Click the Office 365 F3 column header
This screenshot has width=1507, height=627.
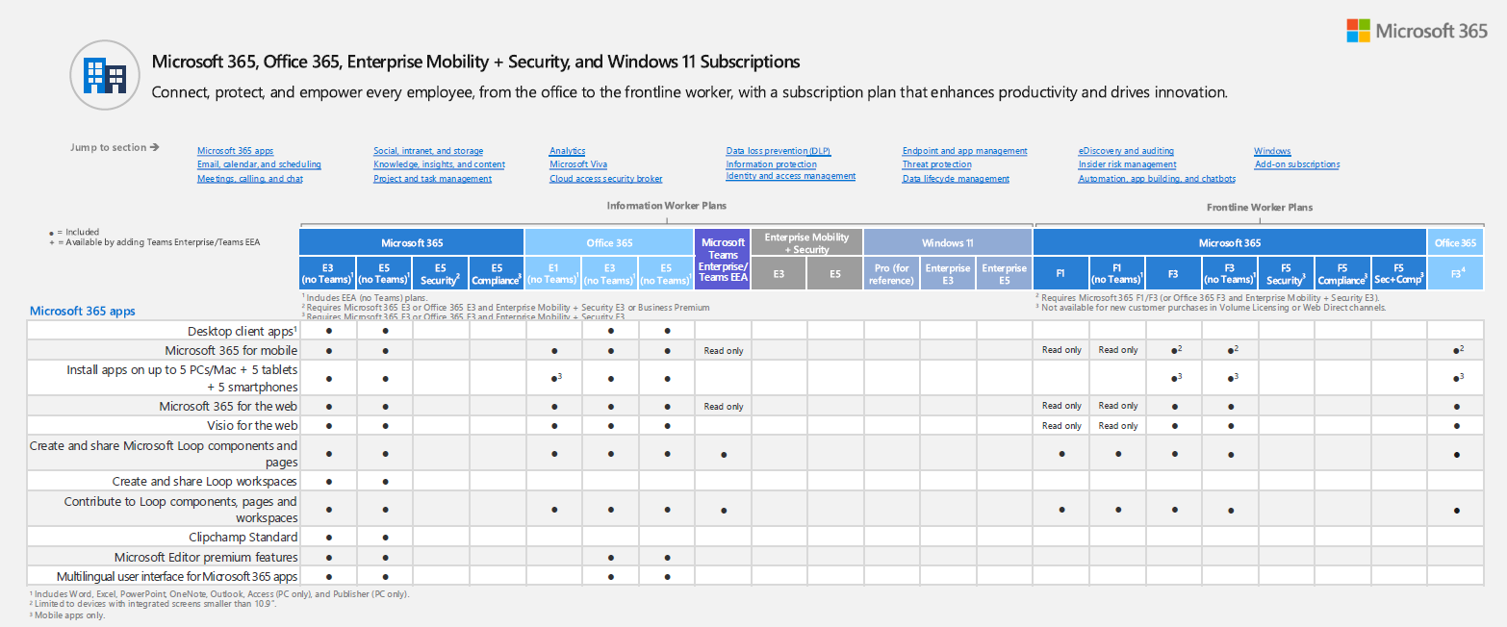point(1455,273)
